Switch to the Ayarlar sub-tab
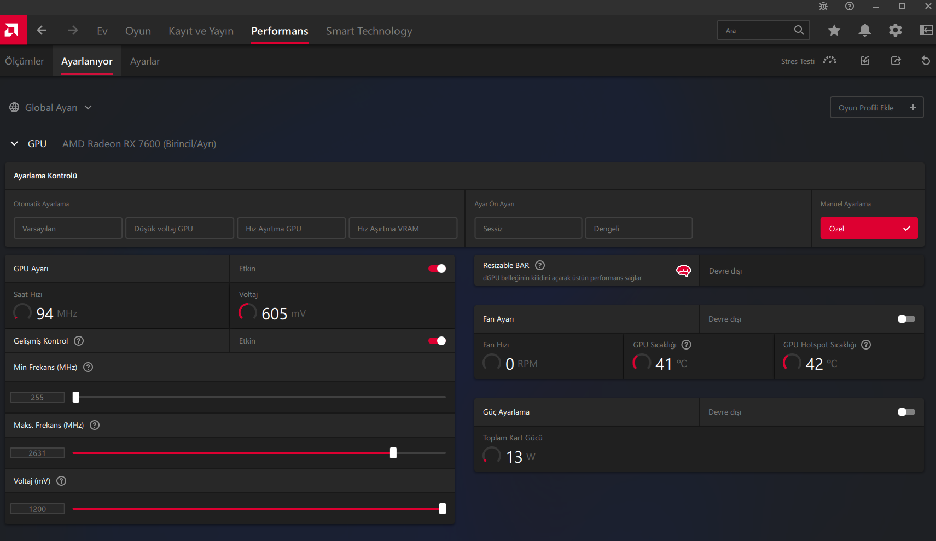936x541 pixels. tap(145, 61)
